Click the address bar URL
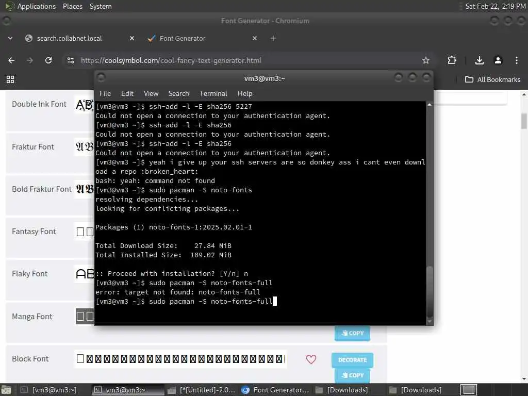 171,60
